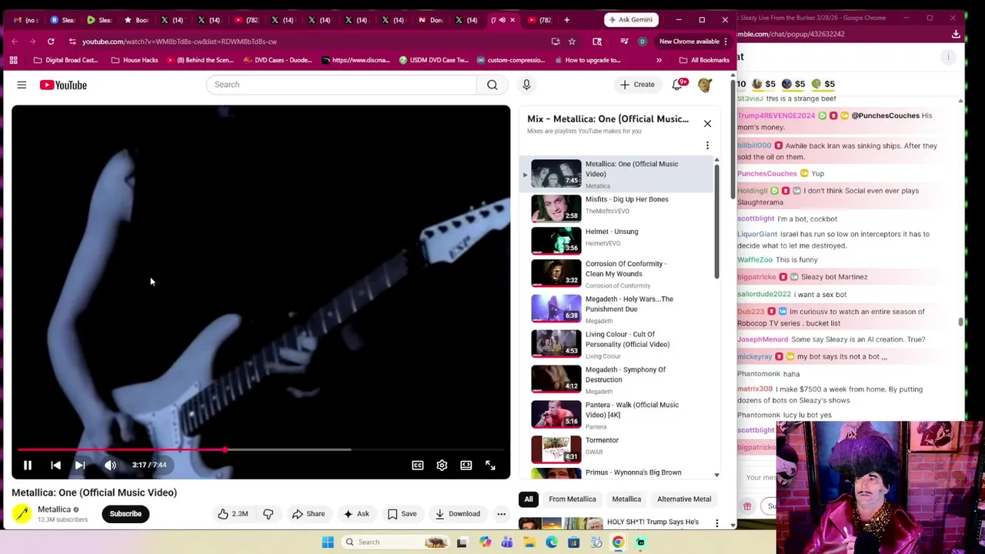
Task: Open the Metallica channel avatar
Action: [22, 514]
